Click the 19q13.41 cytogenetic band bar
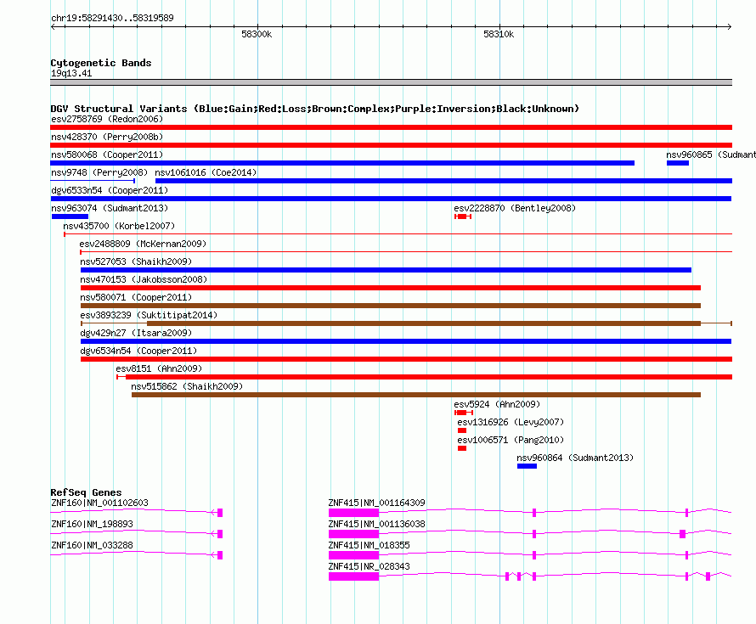This screenshot has width=756, height=624. point(391,82)
